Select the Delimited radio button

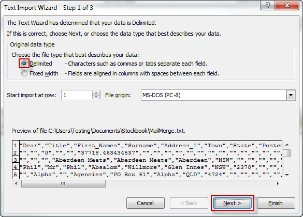coord(24,64)
